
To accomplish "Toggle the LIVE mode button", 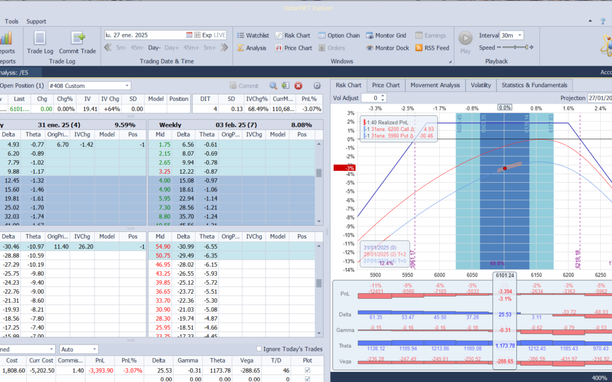I will tap(219, 35).
